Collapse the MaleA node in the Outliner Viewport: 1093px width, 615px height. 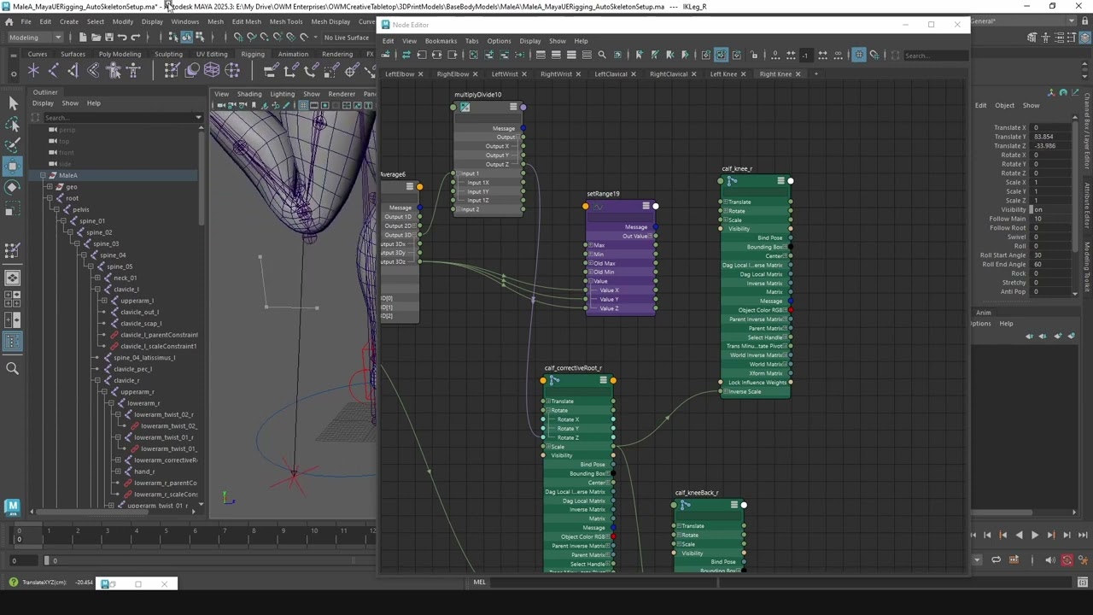43,175
